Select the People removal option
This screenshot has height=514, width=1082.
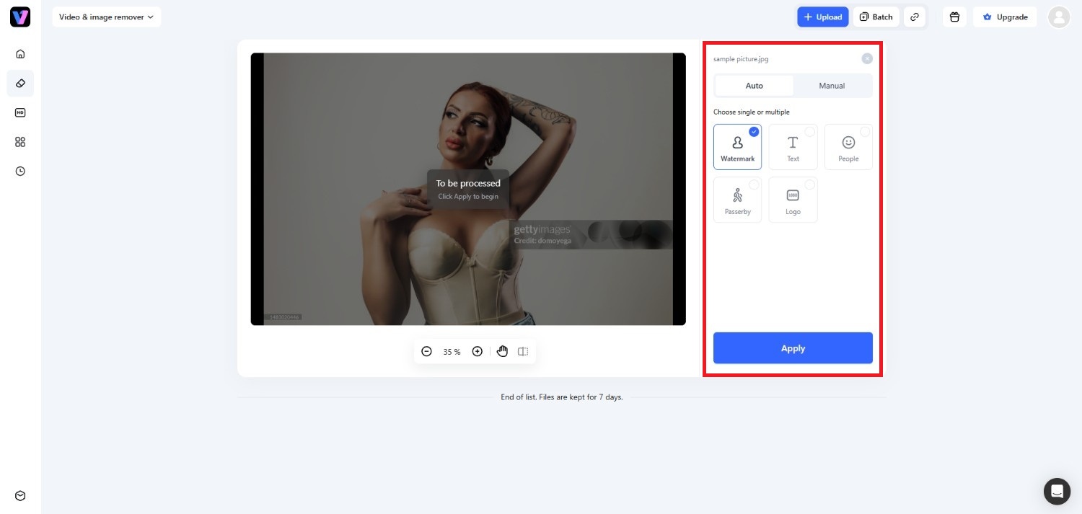(x=848, y=147)
